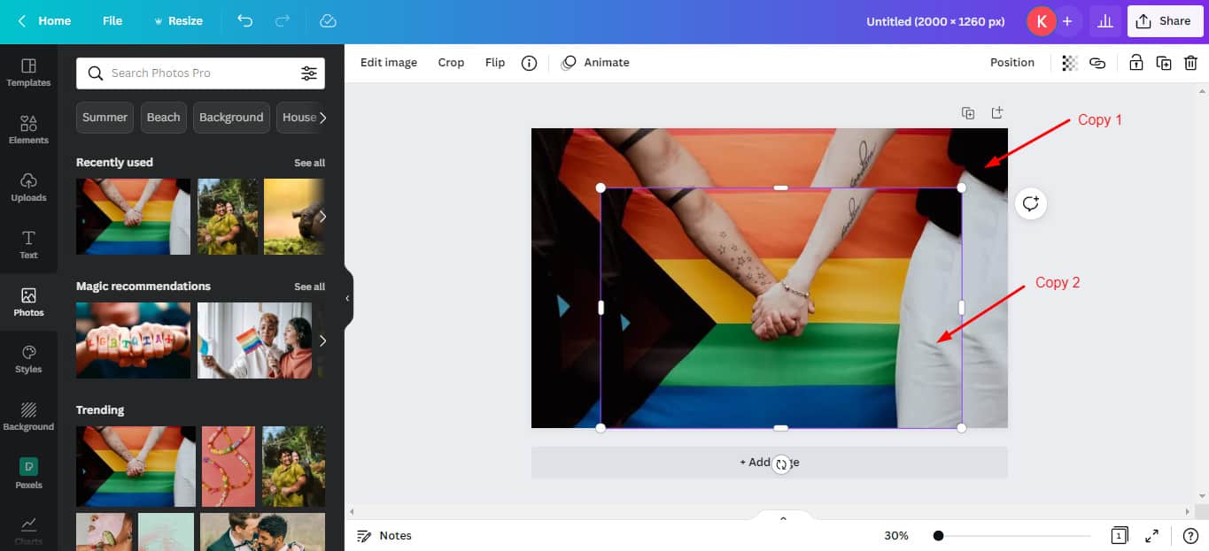
Task: Open the File menu
Action: (112, 20)
